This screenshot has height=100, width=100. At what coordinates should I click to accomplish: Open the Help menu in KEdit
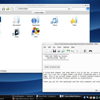pyautogui.click(x=73, y=47)
